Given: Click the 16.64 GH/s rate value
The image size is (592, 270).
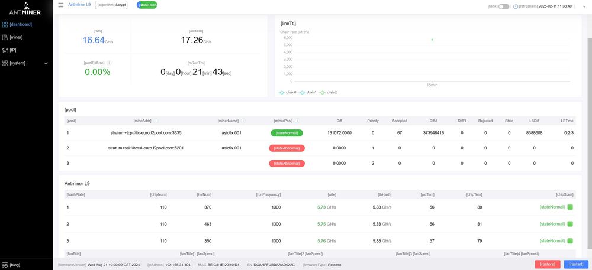Looking at the screenshot, I should [98, 40].
